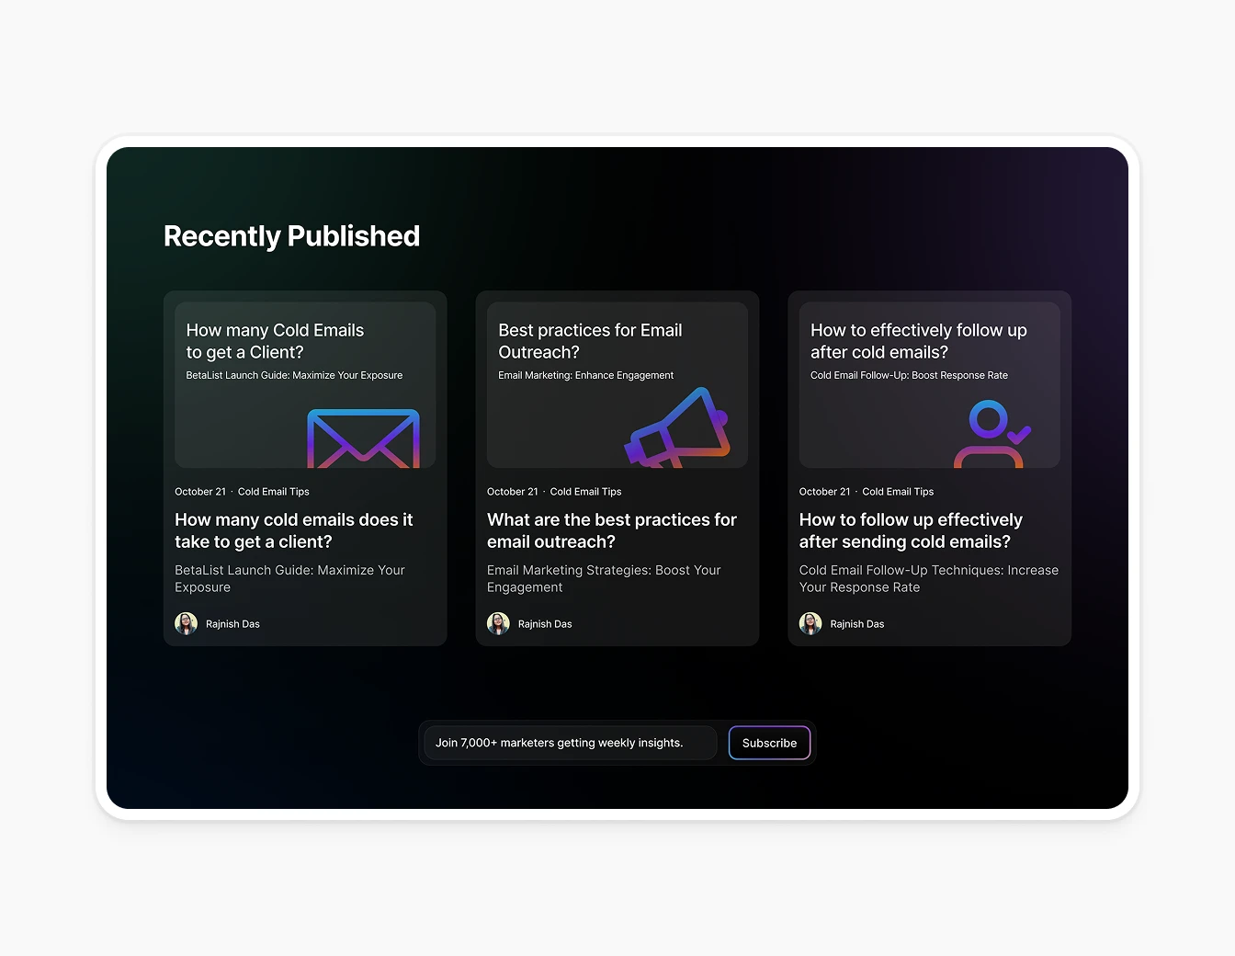The width and height of the screenshot is (1235, 956).
Task: Click Rajnish Das's avatar on the third card
Action: (x=810, y=623)
